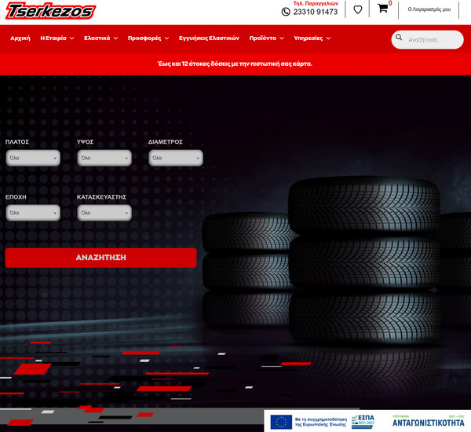The image size is (471, 432).
Task: Click the ΔΙΑΜΕΤΡΟΣ field label
Action: point(166,142)
